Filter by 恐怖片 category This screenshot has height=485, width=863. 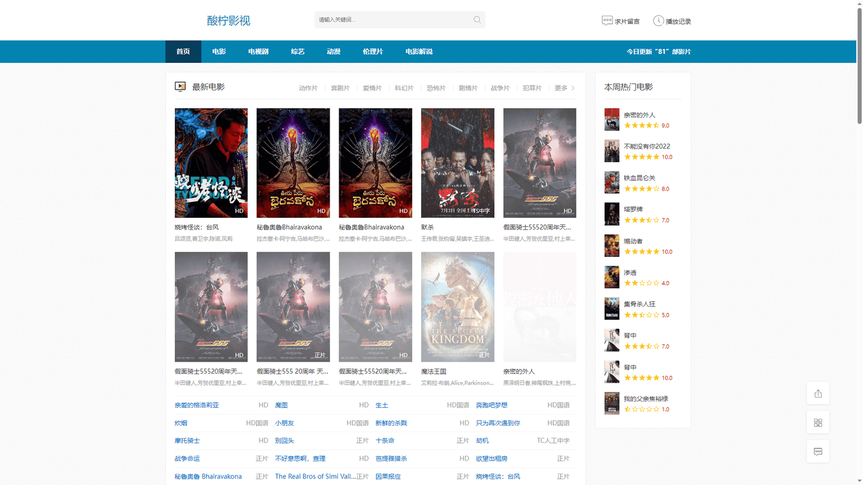pos(436,88)
